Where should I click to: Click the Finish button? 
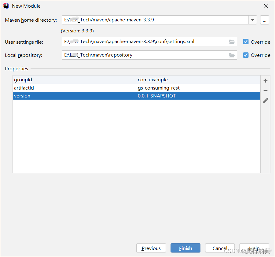[185, 248]
